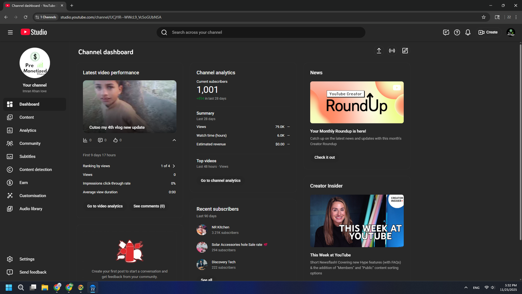Open the Analytics sidebar item
The width and height of the screenshot is (522, 294).
coord(28,130)
